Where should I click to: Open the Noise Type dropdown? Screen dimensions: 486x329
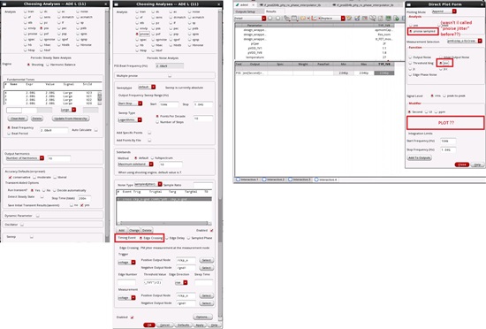coord(148,185)
